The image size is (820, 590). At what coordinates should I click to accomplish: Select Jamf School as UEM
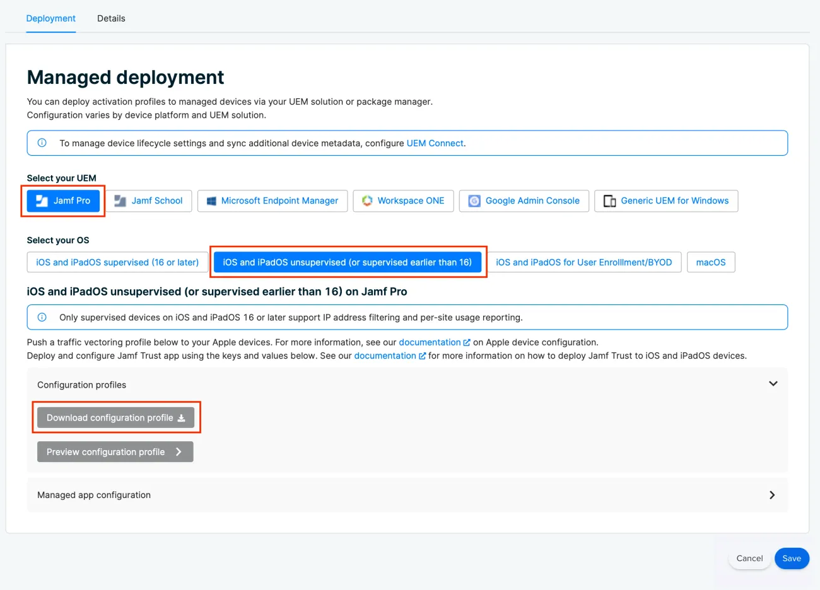pos(148,200)
